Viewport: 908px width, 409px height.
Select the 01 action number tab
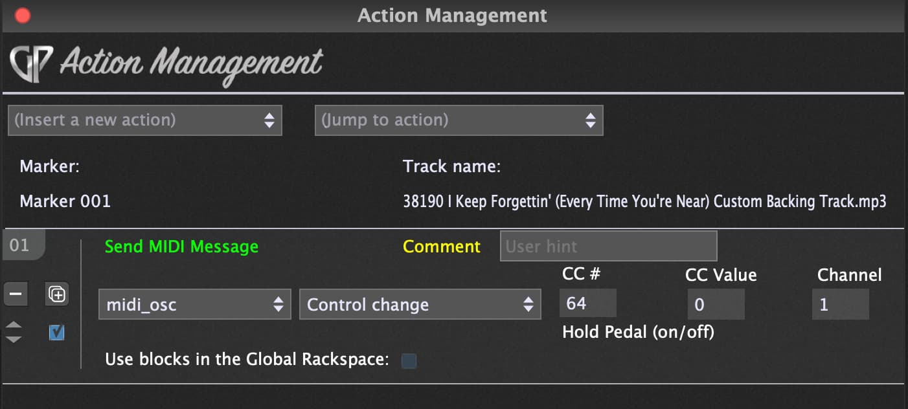coord(20,246)
